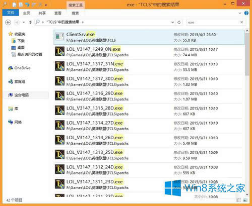
Task: Click LOL_V3147_1249_0N.exe icon
Action: point(59,51)
